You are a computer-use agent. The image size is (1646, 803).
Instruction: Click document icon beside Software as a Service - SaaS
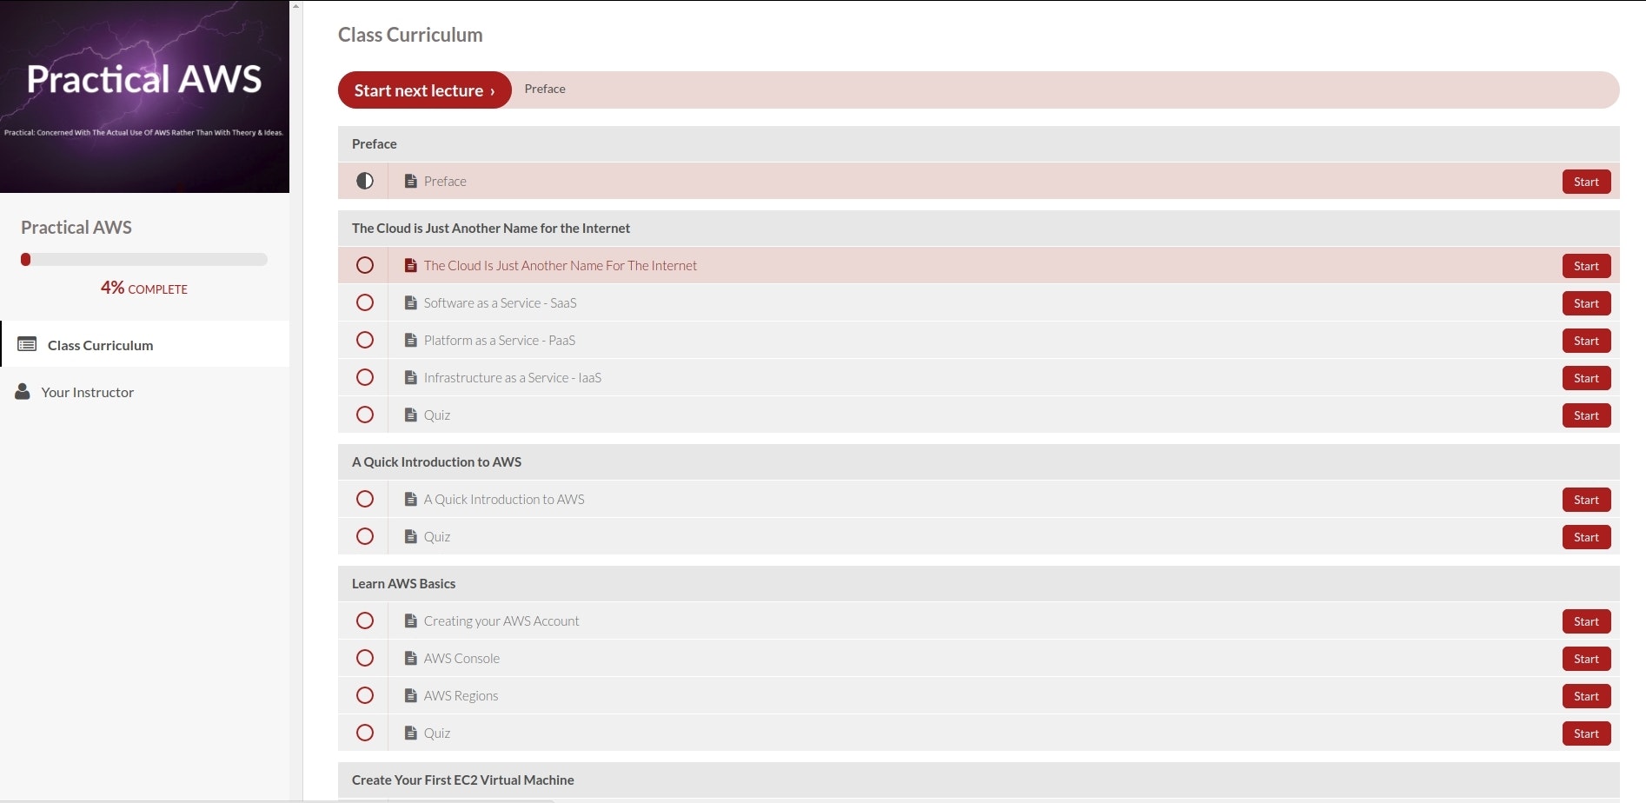pos(411,302)
